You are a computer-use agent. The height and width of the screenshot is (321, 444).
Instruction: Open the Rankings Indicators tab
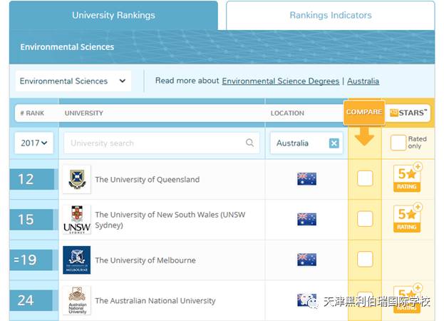[x=331, y=15]
